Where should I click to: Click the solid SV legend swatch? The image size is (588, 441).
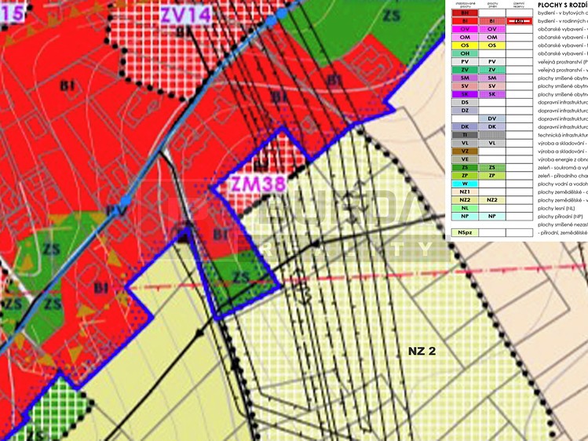point(465,86)
